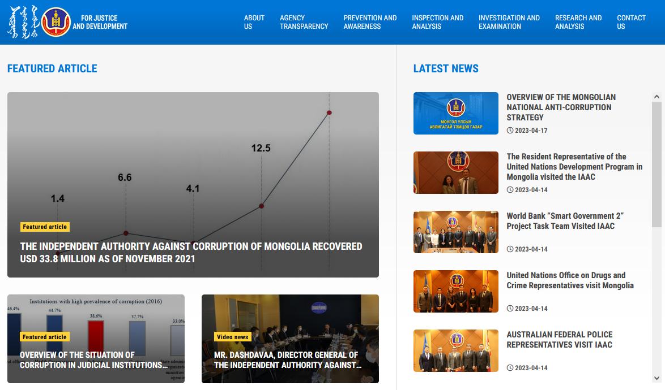Image resolution: width=665 pixels, height=390 pixels.
Task: Open the Agency Transparency menu
Action: (x=304, y=22)
